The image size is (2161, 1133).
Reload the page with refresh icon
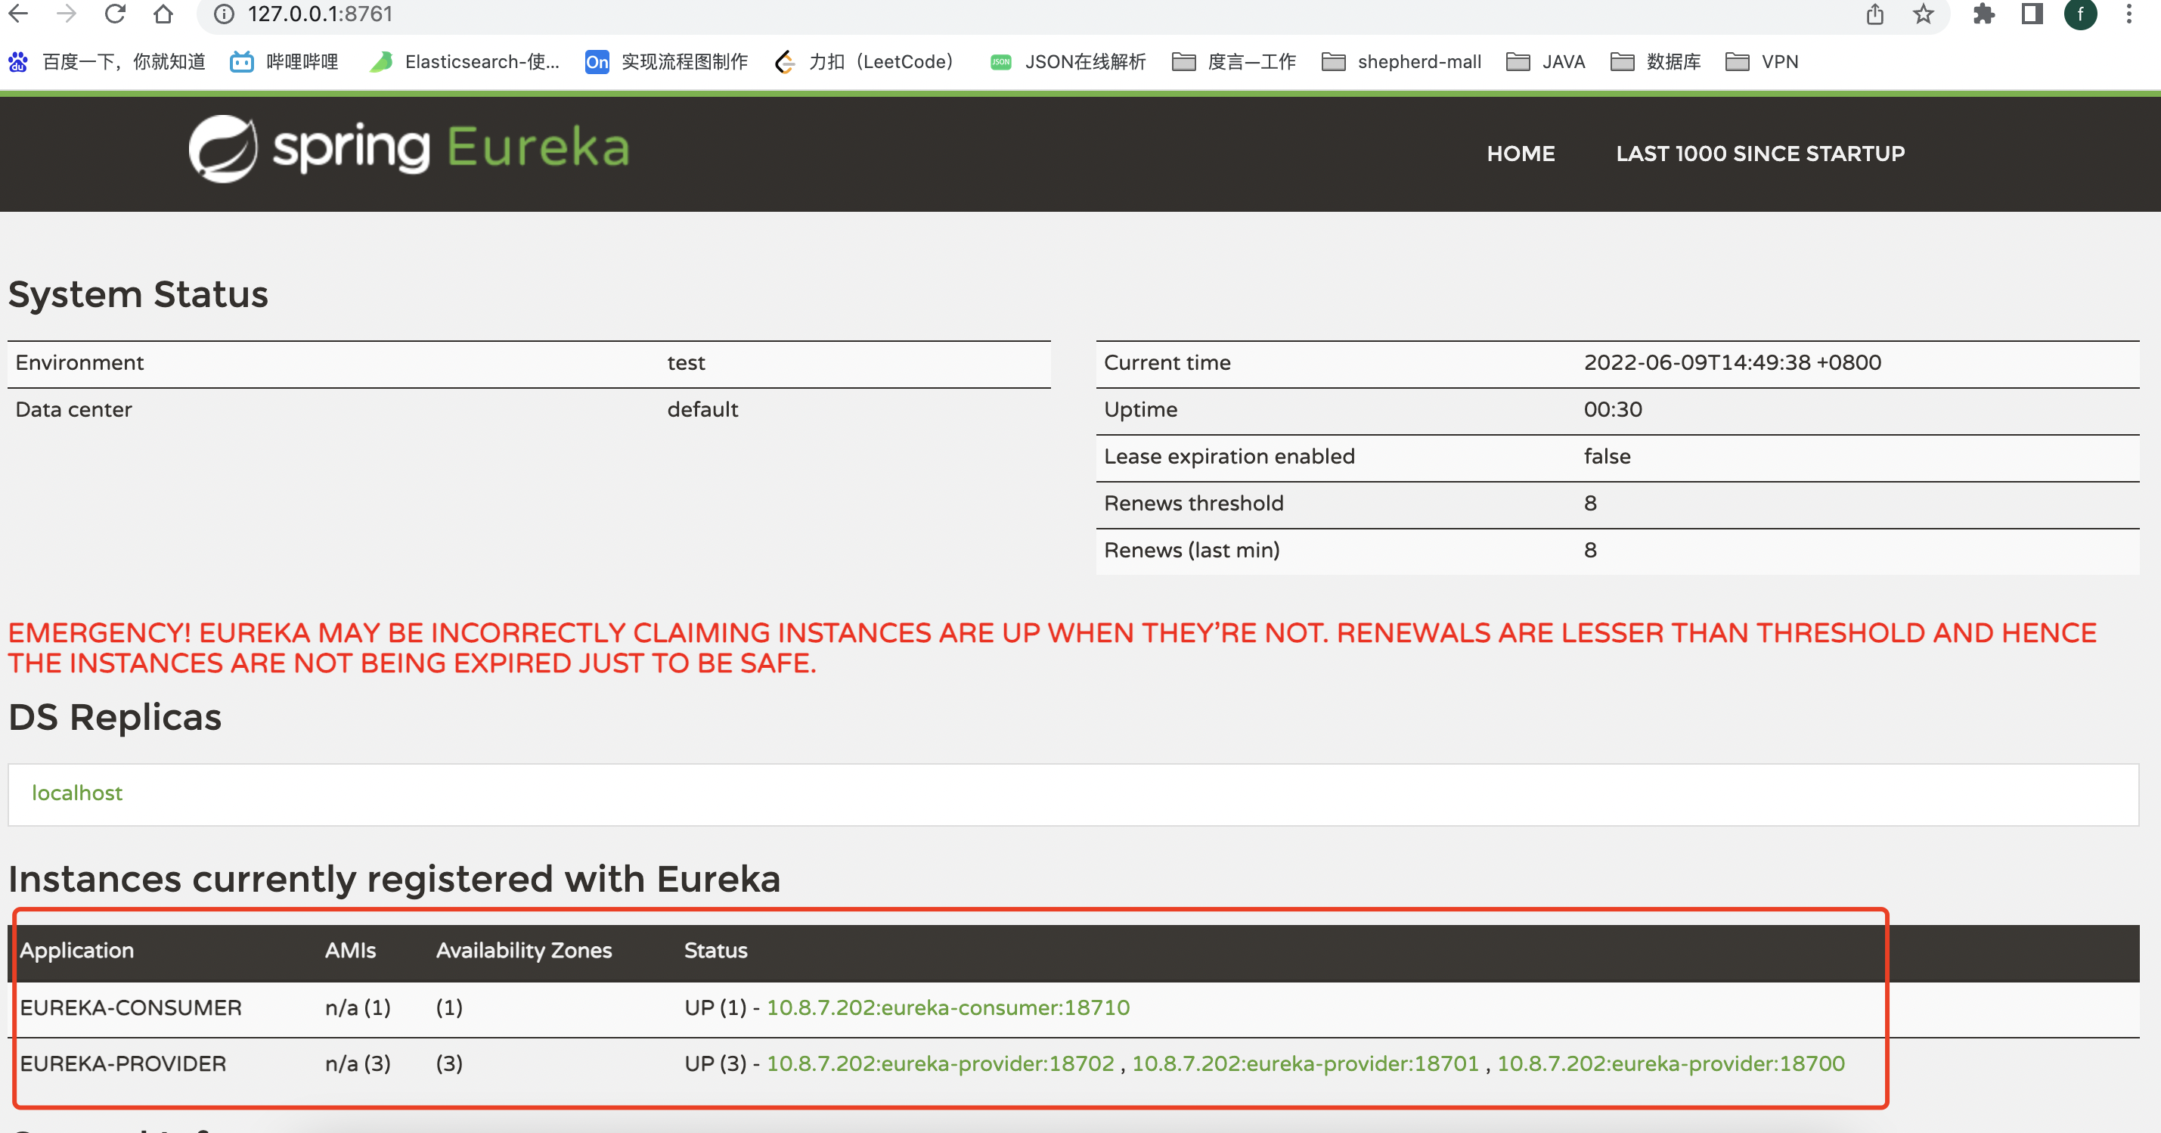click(115, 14)
